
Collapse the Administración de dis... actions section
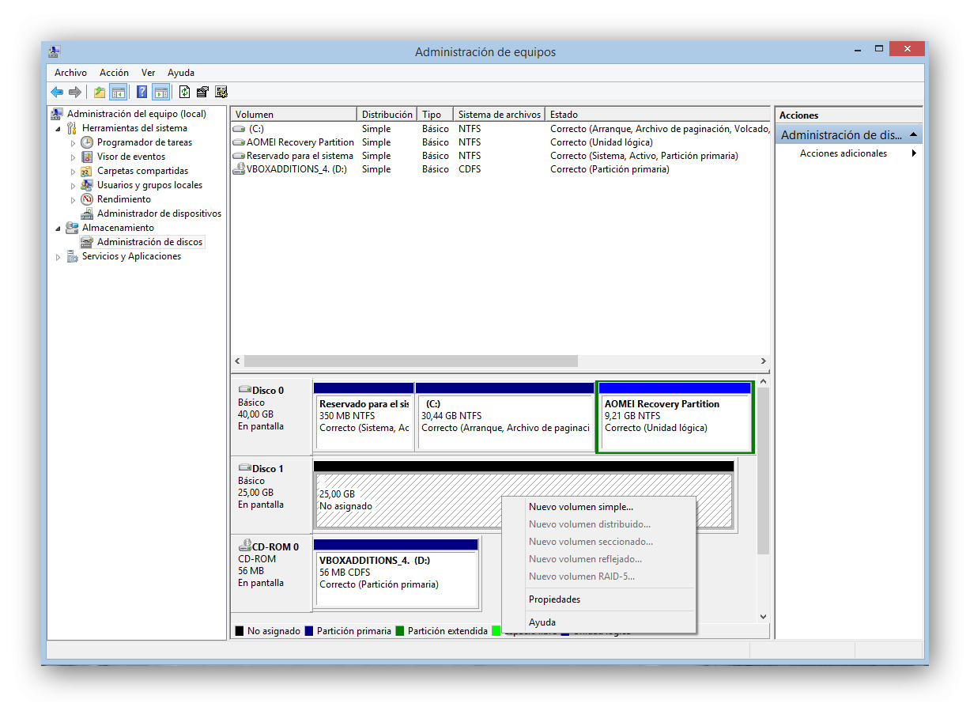tap(913, 135)
